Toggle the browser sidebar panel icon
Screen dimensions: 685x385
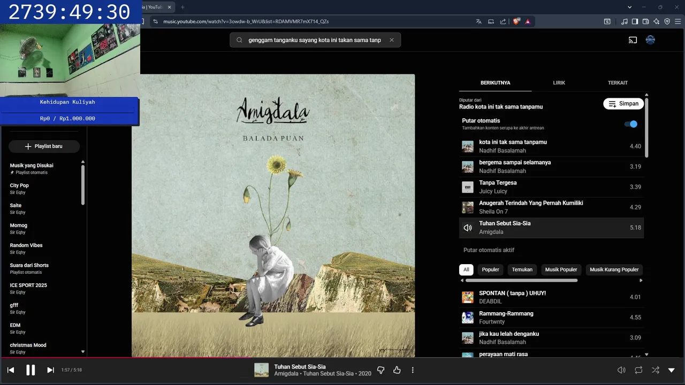pos(635,21)
